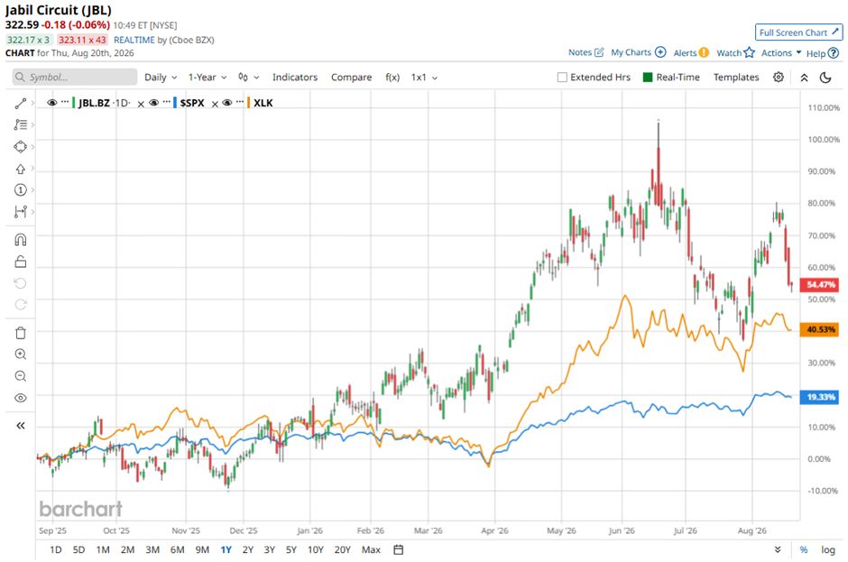Hide the JBL.BZ series eye icon
848x562 pixels.
click(x=52, y=103)
